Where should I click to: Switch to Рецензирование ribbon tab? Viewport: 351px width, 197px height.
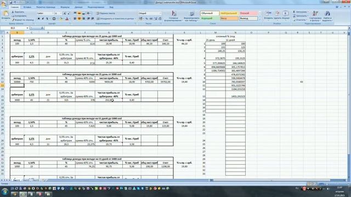coord(96,7)
